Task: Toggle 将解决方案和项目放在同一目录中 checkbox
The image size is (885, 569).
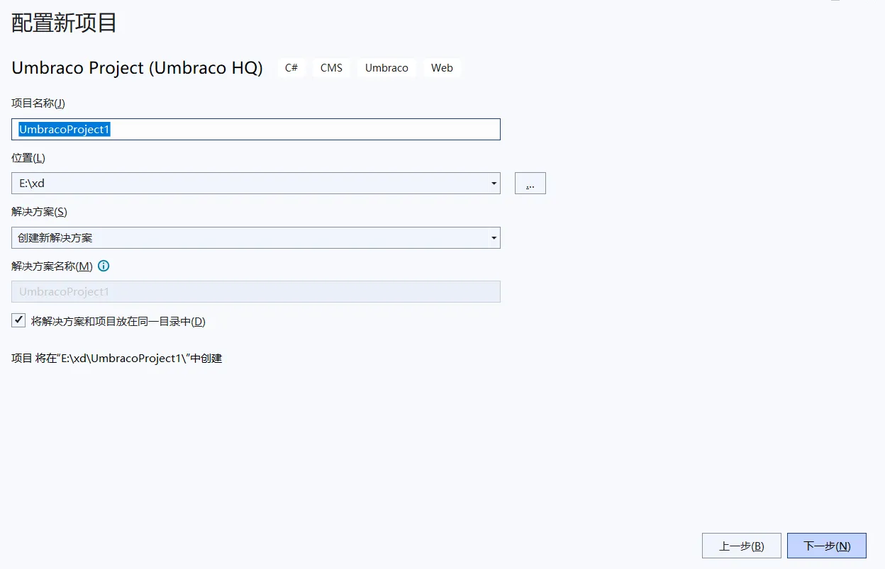Action: pos(18,320)
